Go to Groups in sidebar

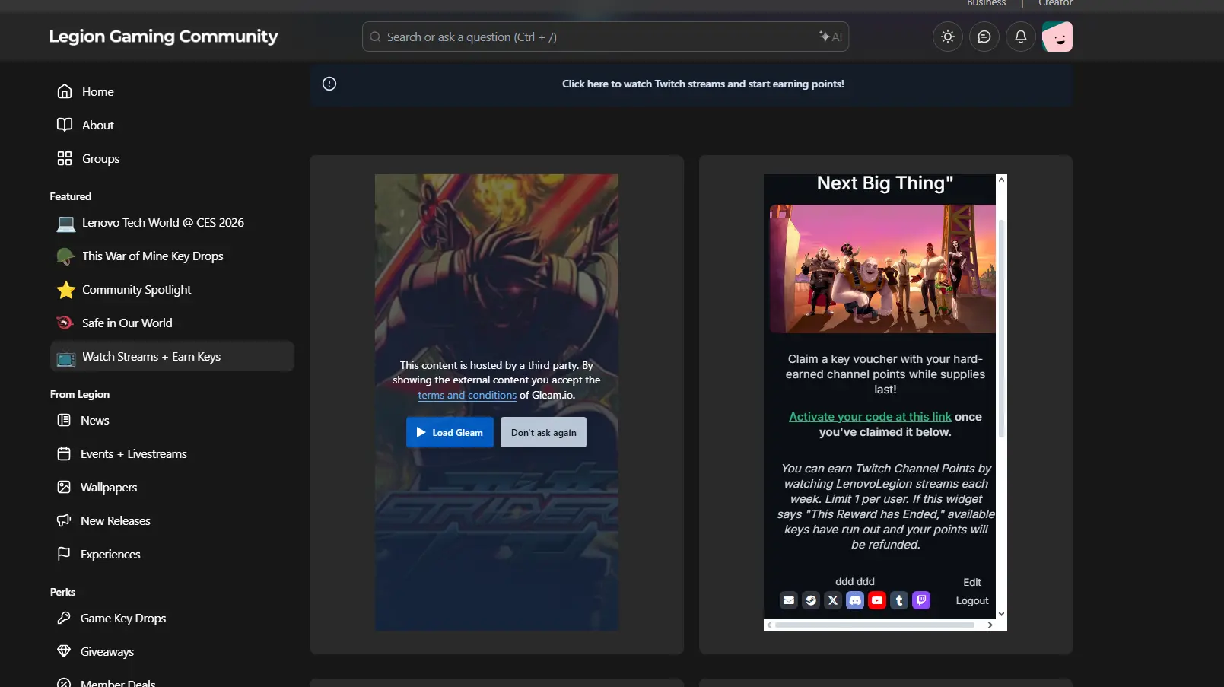(x=172, y=158)
